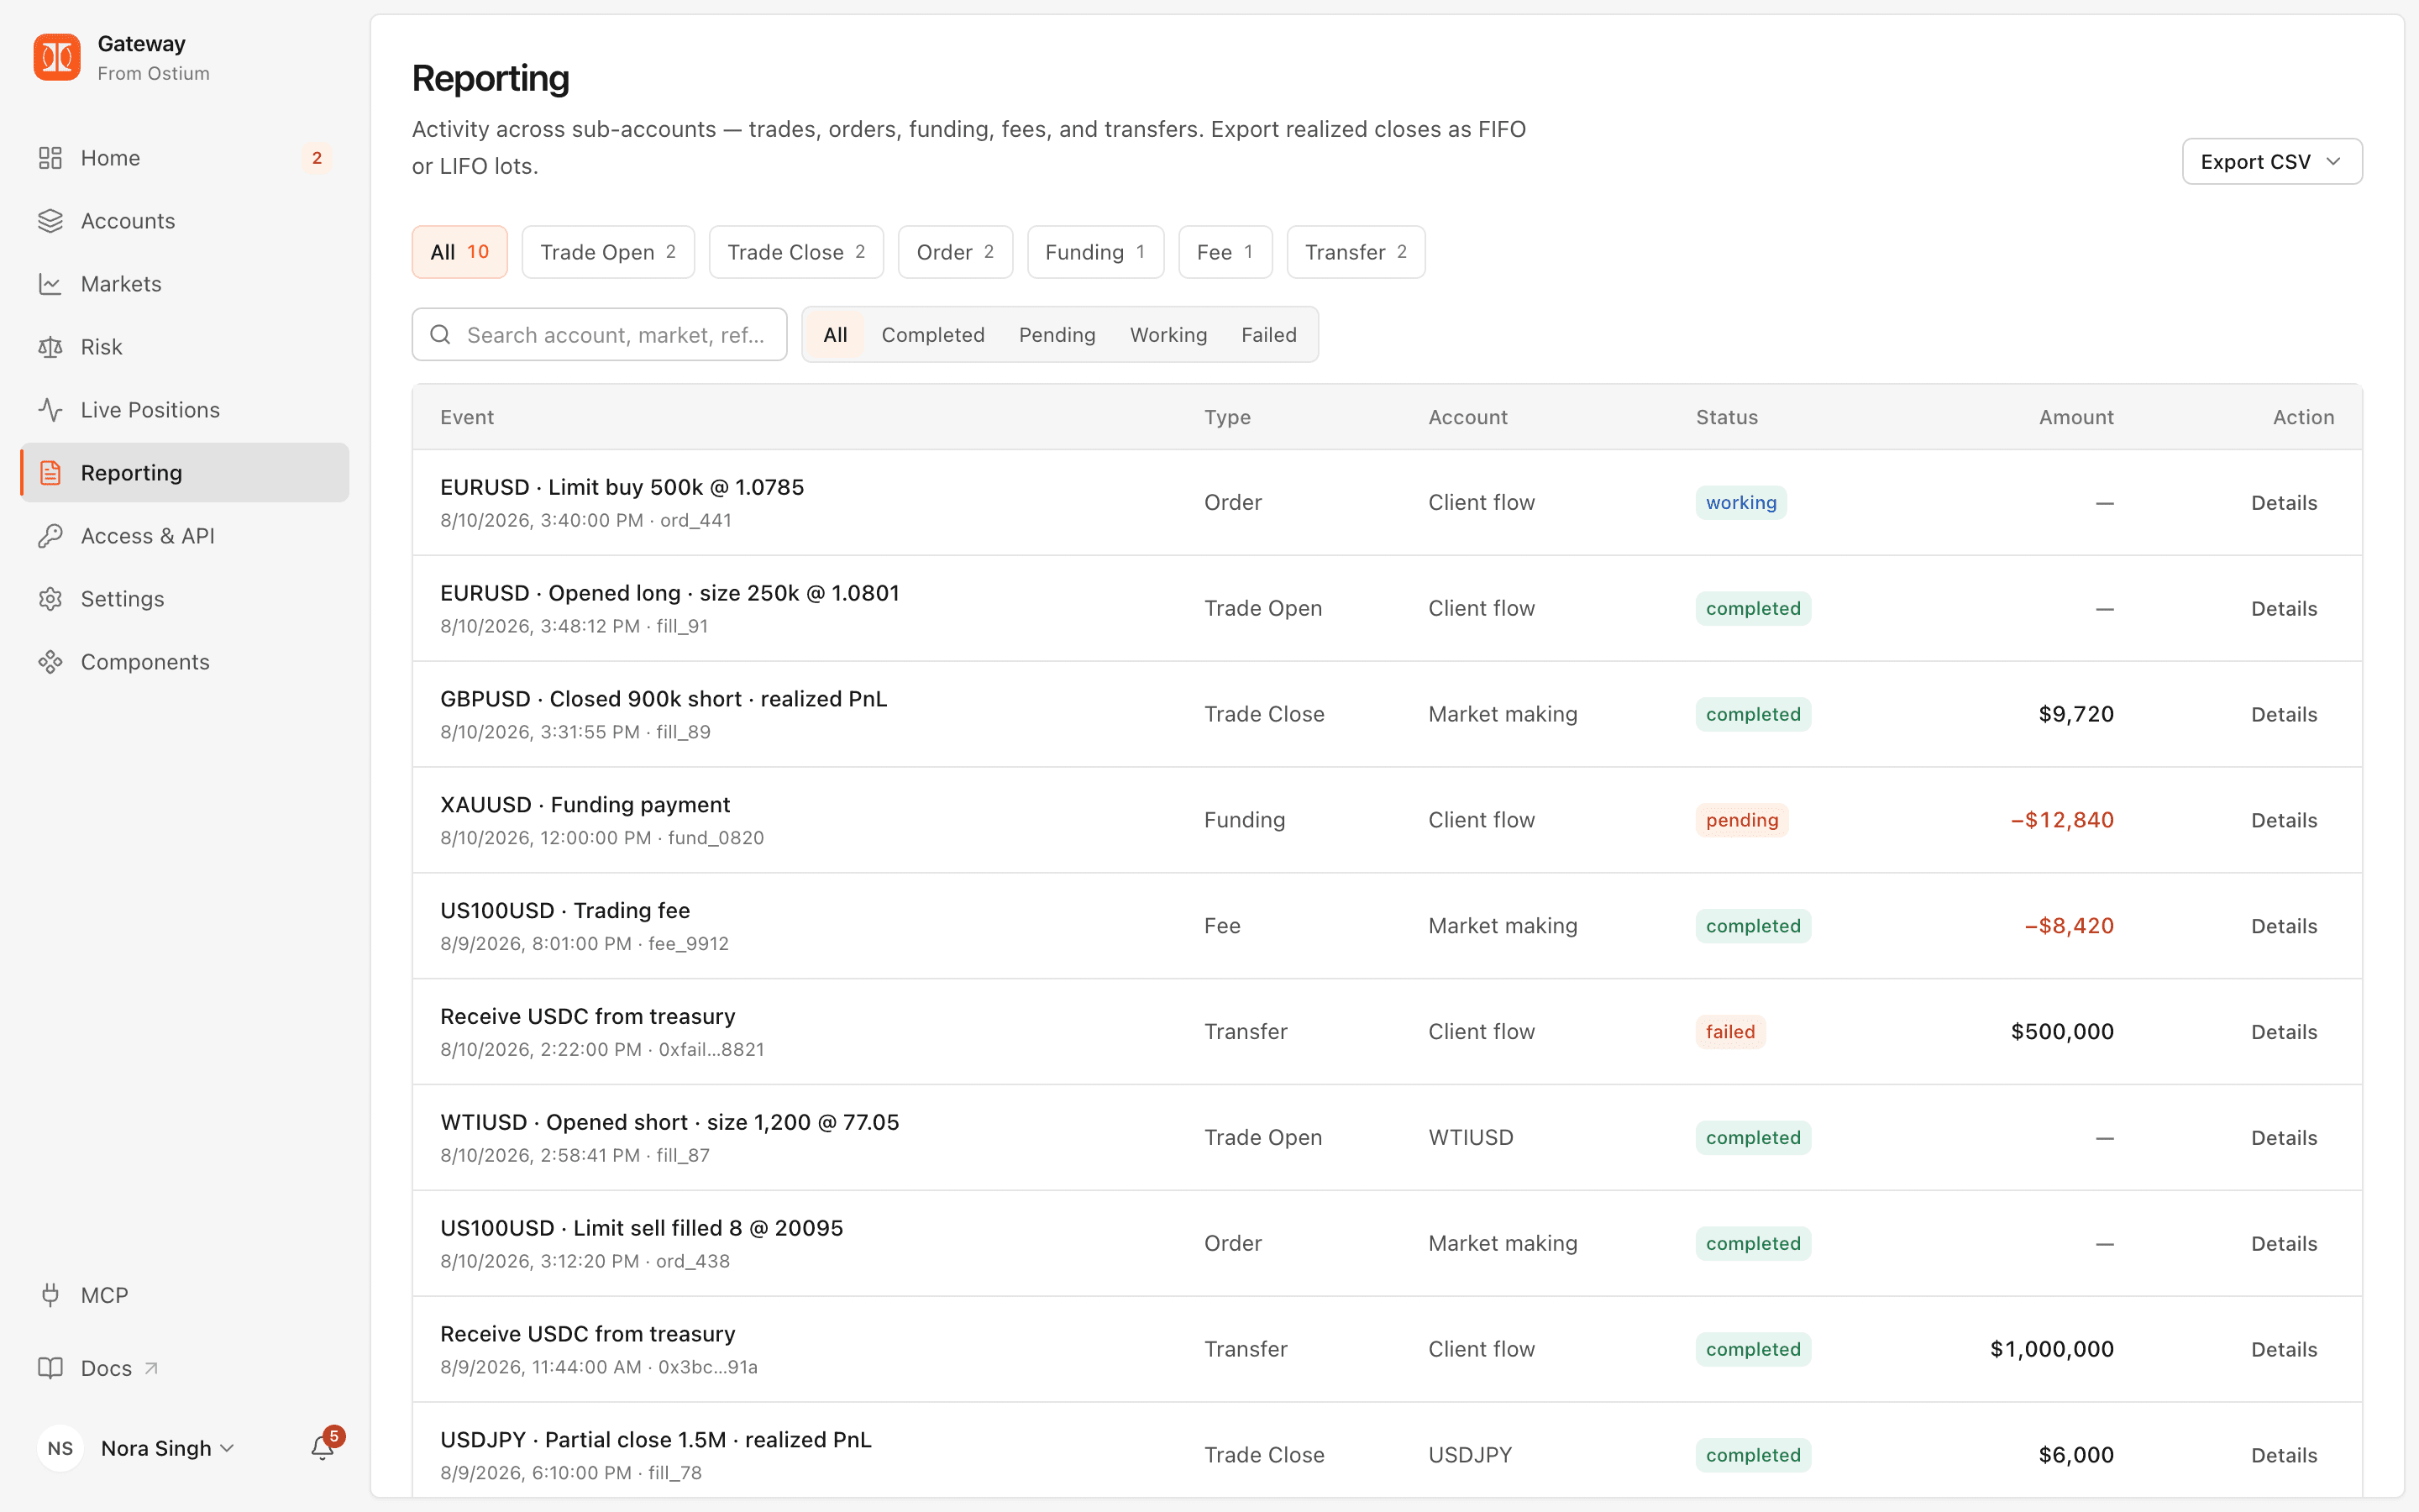The height and width of the screenshot is (1512, 2419).
Task: Click the NS user avatar
Action: click(60, 1448)
